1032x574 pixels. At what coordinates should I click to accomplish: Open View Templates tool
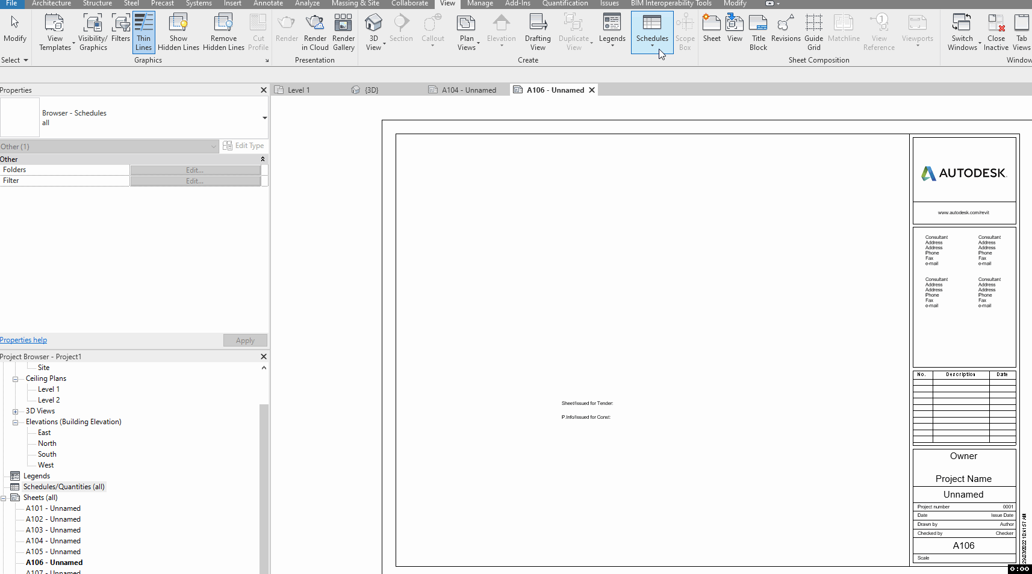tap(55, 32)
